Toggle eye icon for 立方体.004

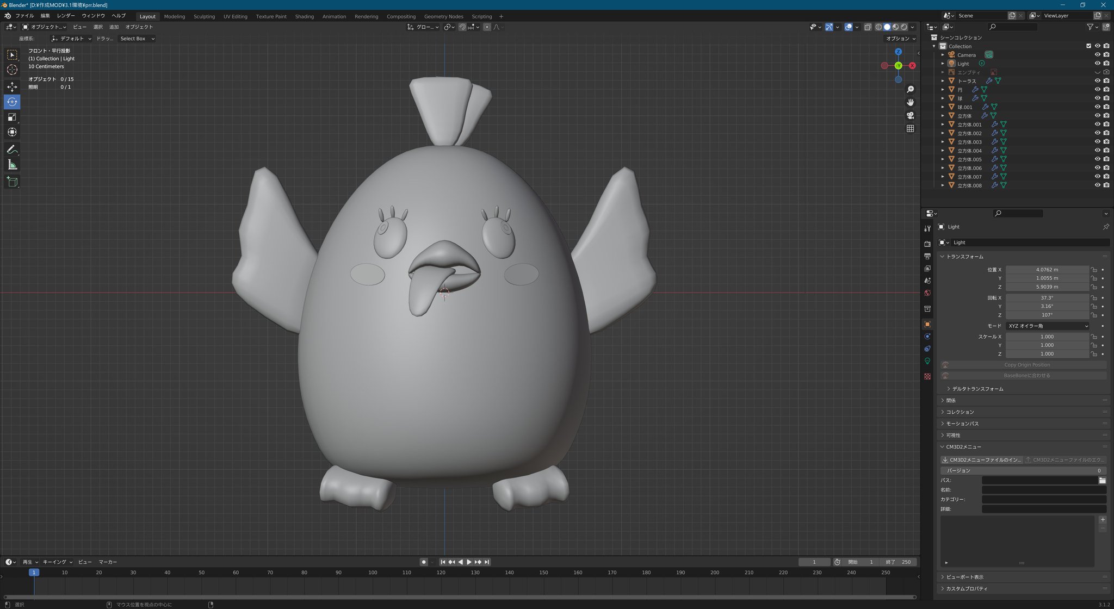pos(1097,151)
